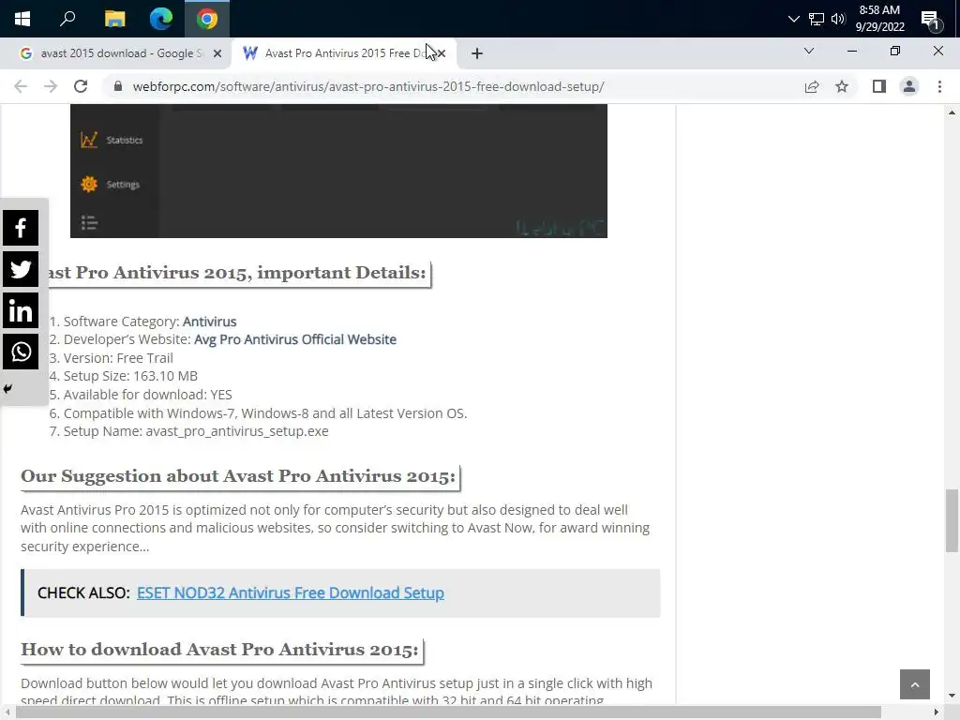The image size is (960, 720).
Task: Click Chrome icon in taskbar
Action: [x=207, y=19]
